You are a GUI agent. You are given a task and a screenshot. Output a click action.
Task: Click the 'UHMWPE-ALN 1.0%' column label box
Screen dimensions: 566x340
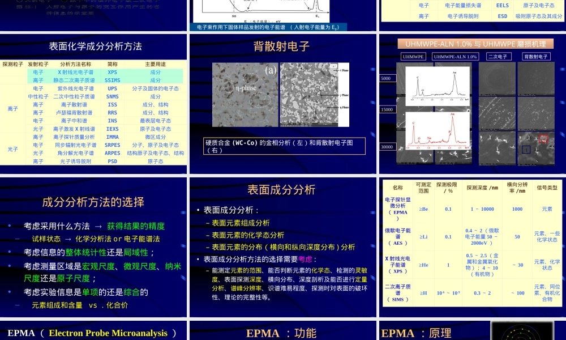click(455, 57)
